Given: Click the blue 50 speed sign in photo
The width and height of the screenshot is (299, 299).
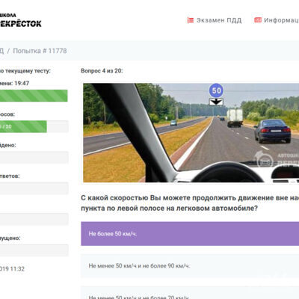Looking at the screenshot, I should point(216,90).
